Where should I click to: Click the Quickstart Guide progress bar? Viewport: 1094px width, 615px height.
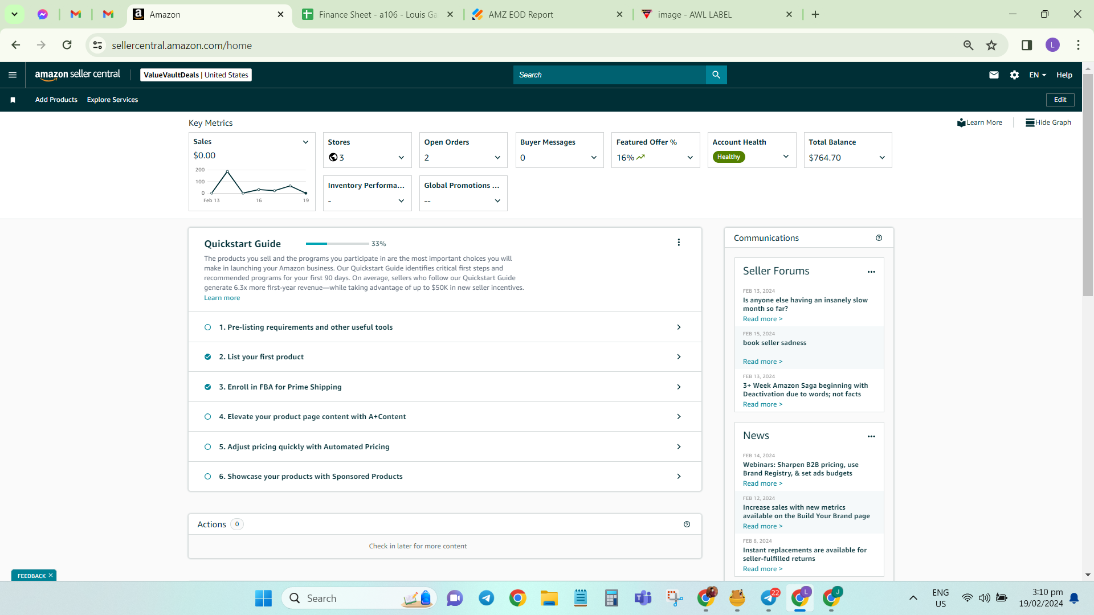337,244
